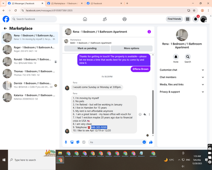The width and height of the screenshot is (212, 170).
Task: Expand Media, files and links section
Action: click(x=182, y=85)
